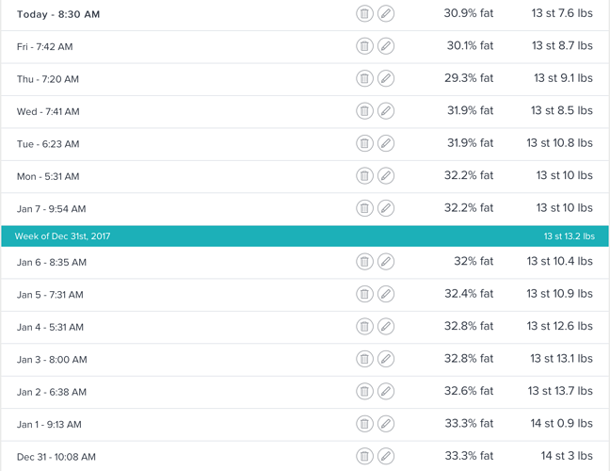The image size is (610, 471).
Task: Edit the Jan 3 8:00 AM entry
Action: pyautogui.click(x=386, y=359)
